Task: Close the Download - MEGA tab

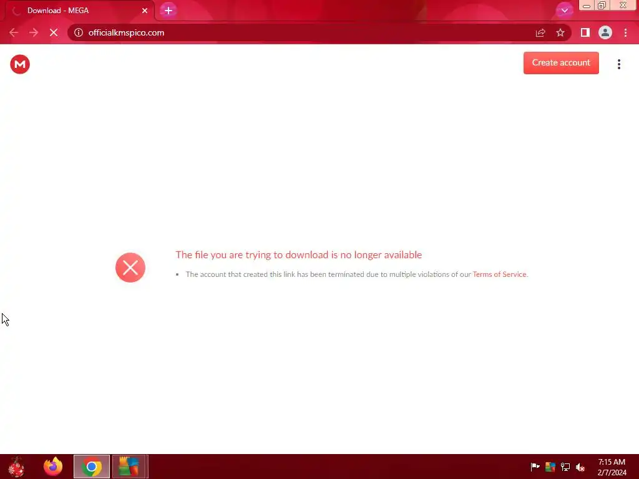Action: [x=145, y=11]
